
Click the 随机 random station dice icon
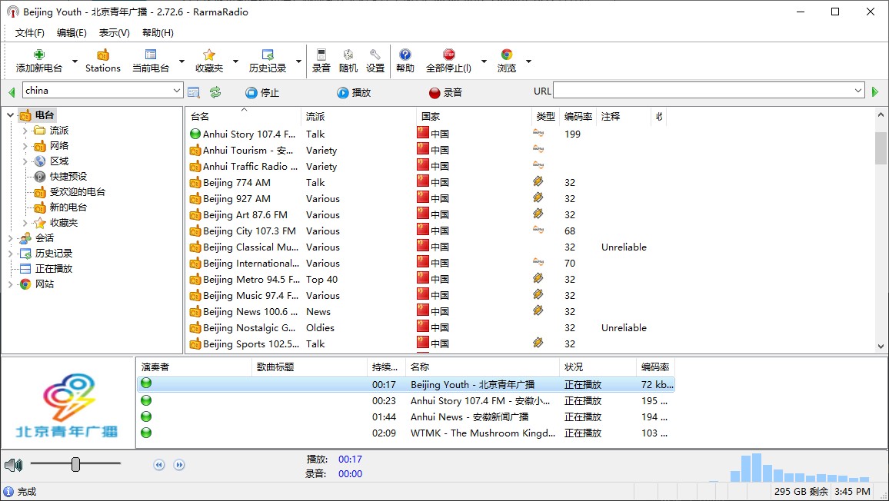pos(348,55)
